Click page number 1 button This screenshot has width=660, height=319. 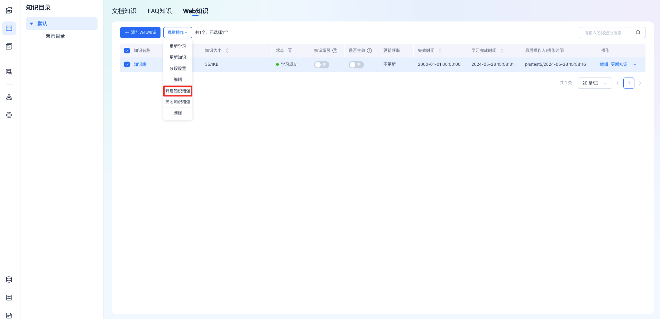point(629,83)
